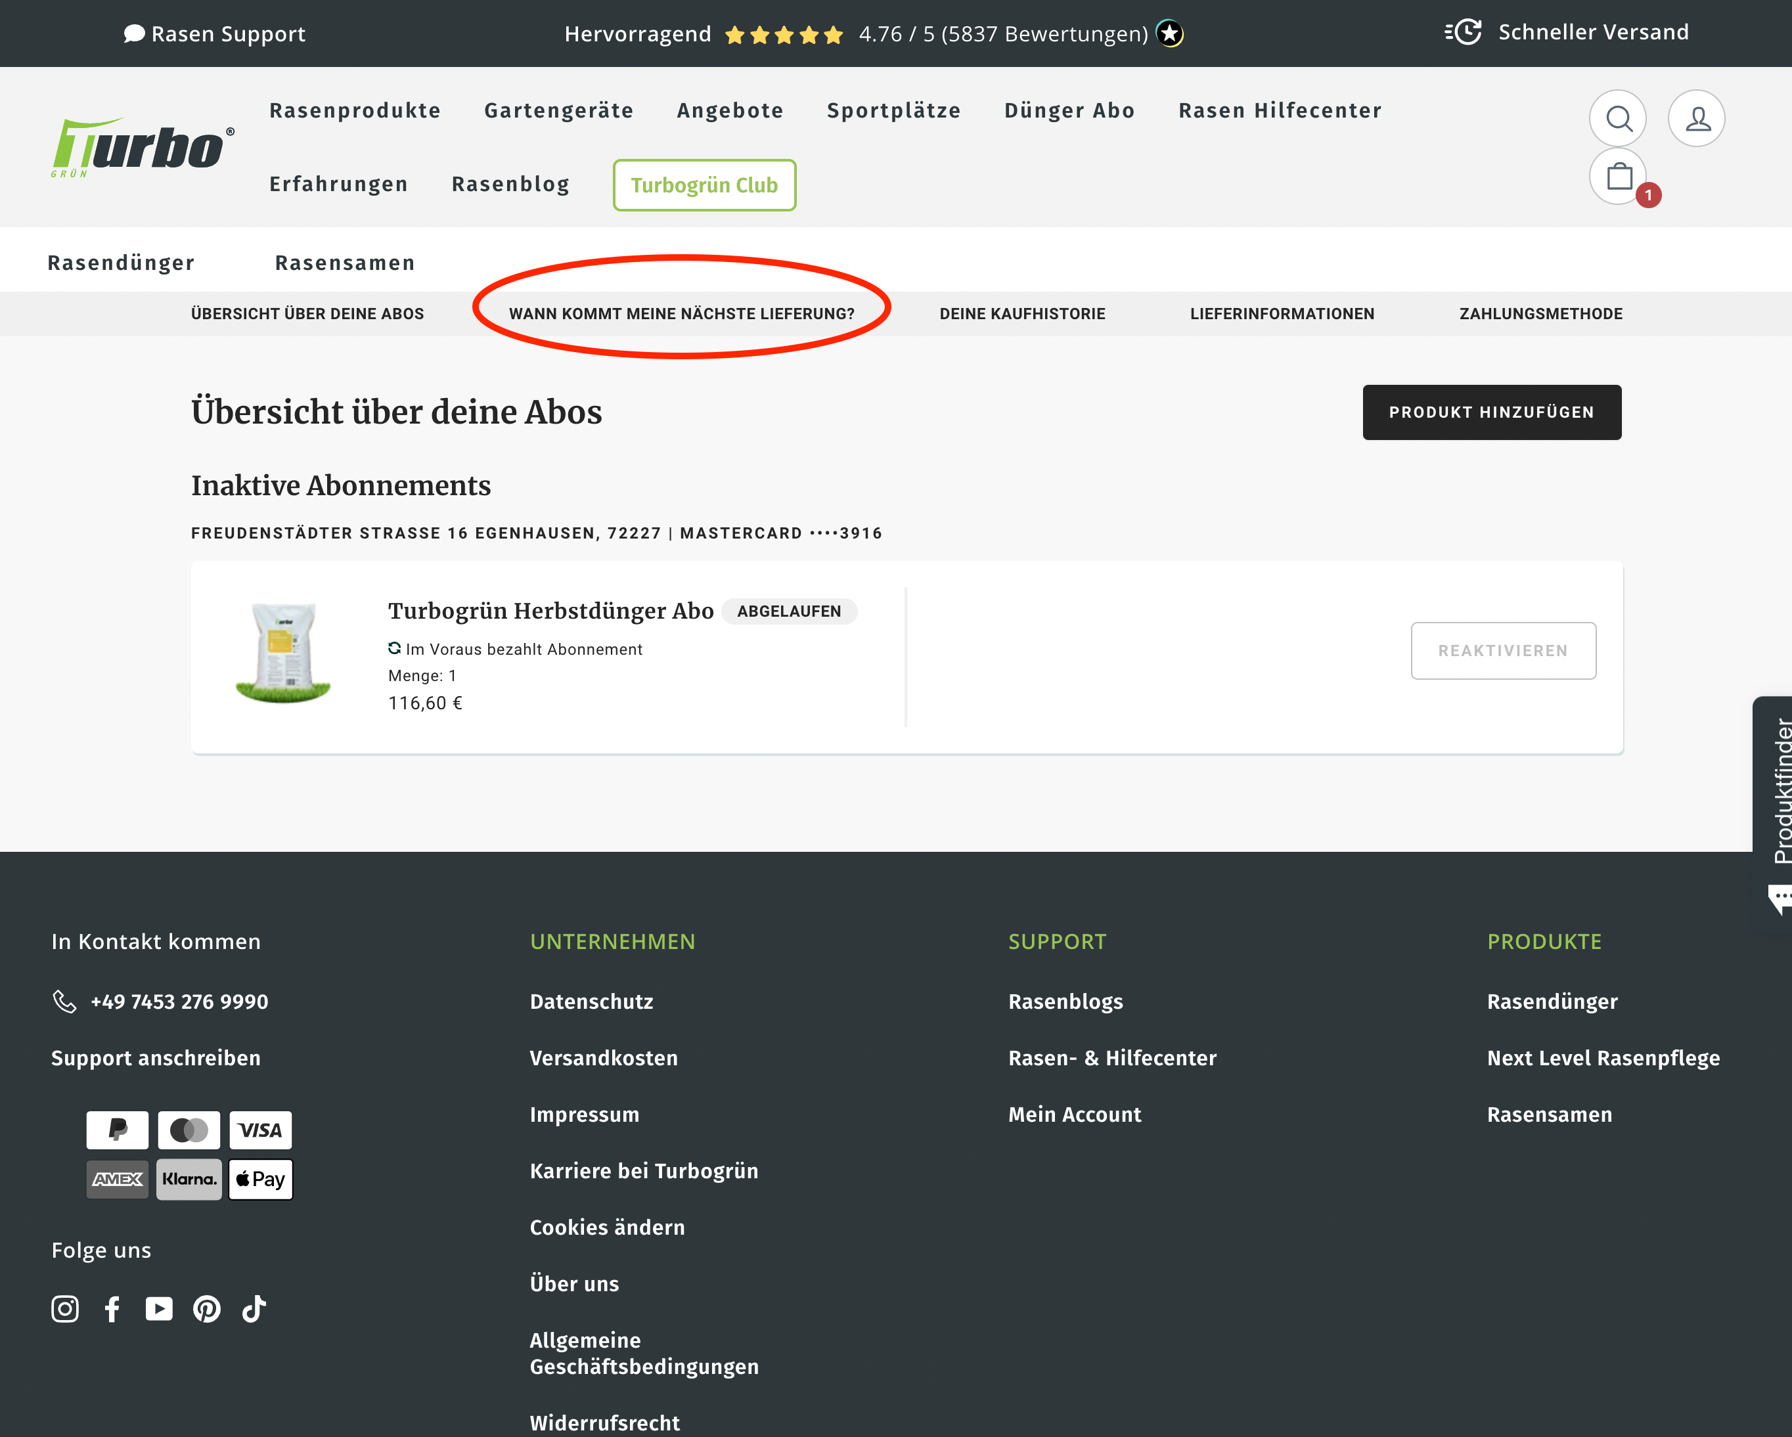This screenshot has width=1792, height=1437.
Task: Click Rasen Support in top bar
Action: click(x=214, y=34)
